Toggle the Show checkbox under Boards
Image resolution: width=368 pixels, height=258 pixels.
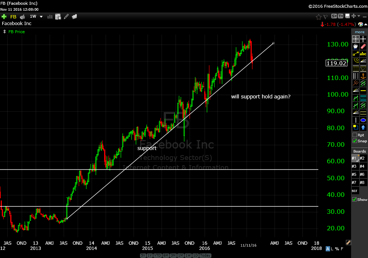click(x=355, y=199)
